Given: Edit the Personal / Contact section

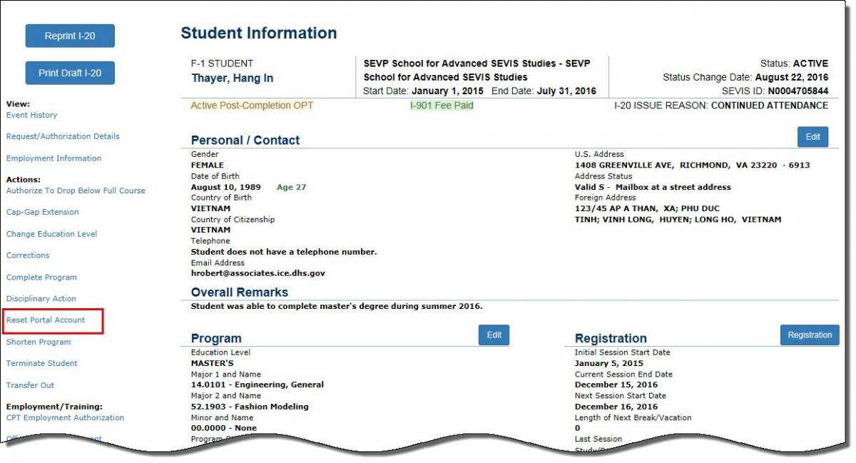Looking at the screenshot, I should (x=812, y=137).
